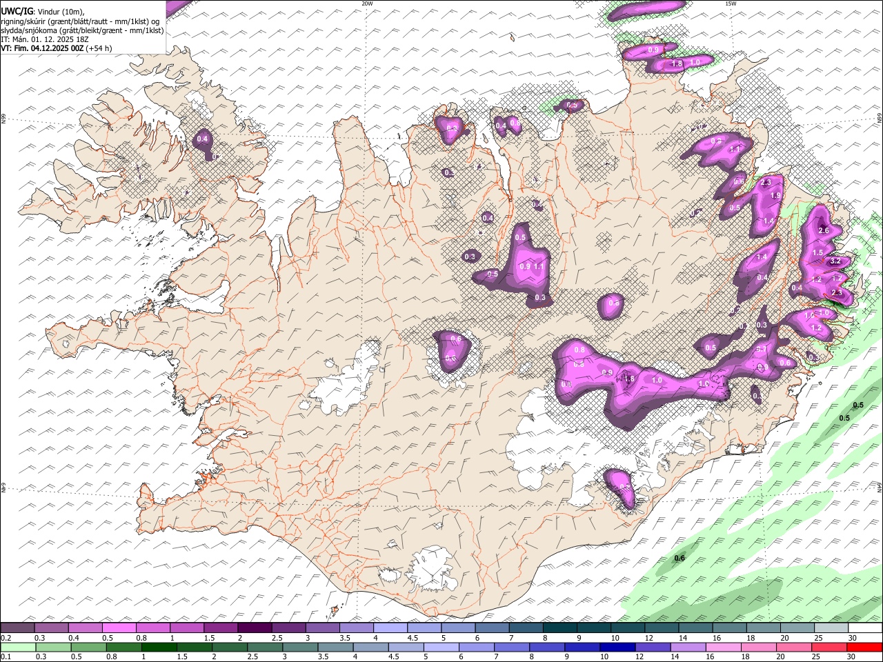Click the '4.5' label in the snow legend row

413,638
